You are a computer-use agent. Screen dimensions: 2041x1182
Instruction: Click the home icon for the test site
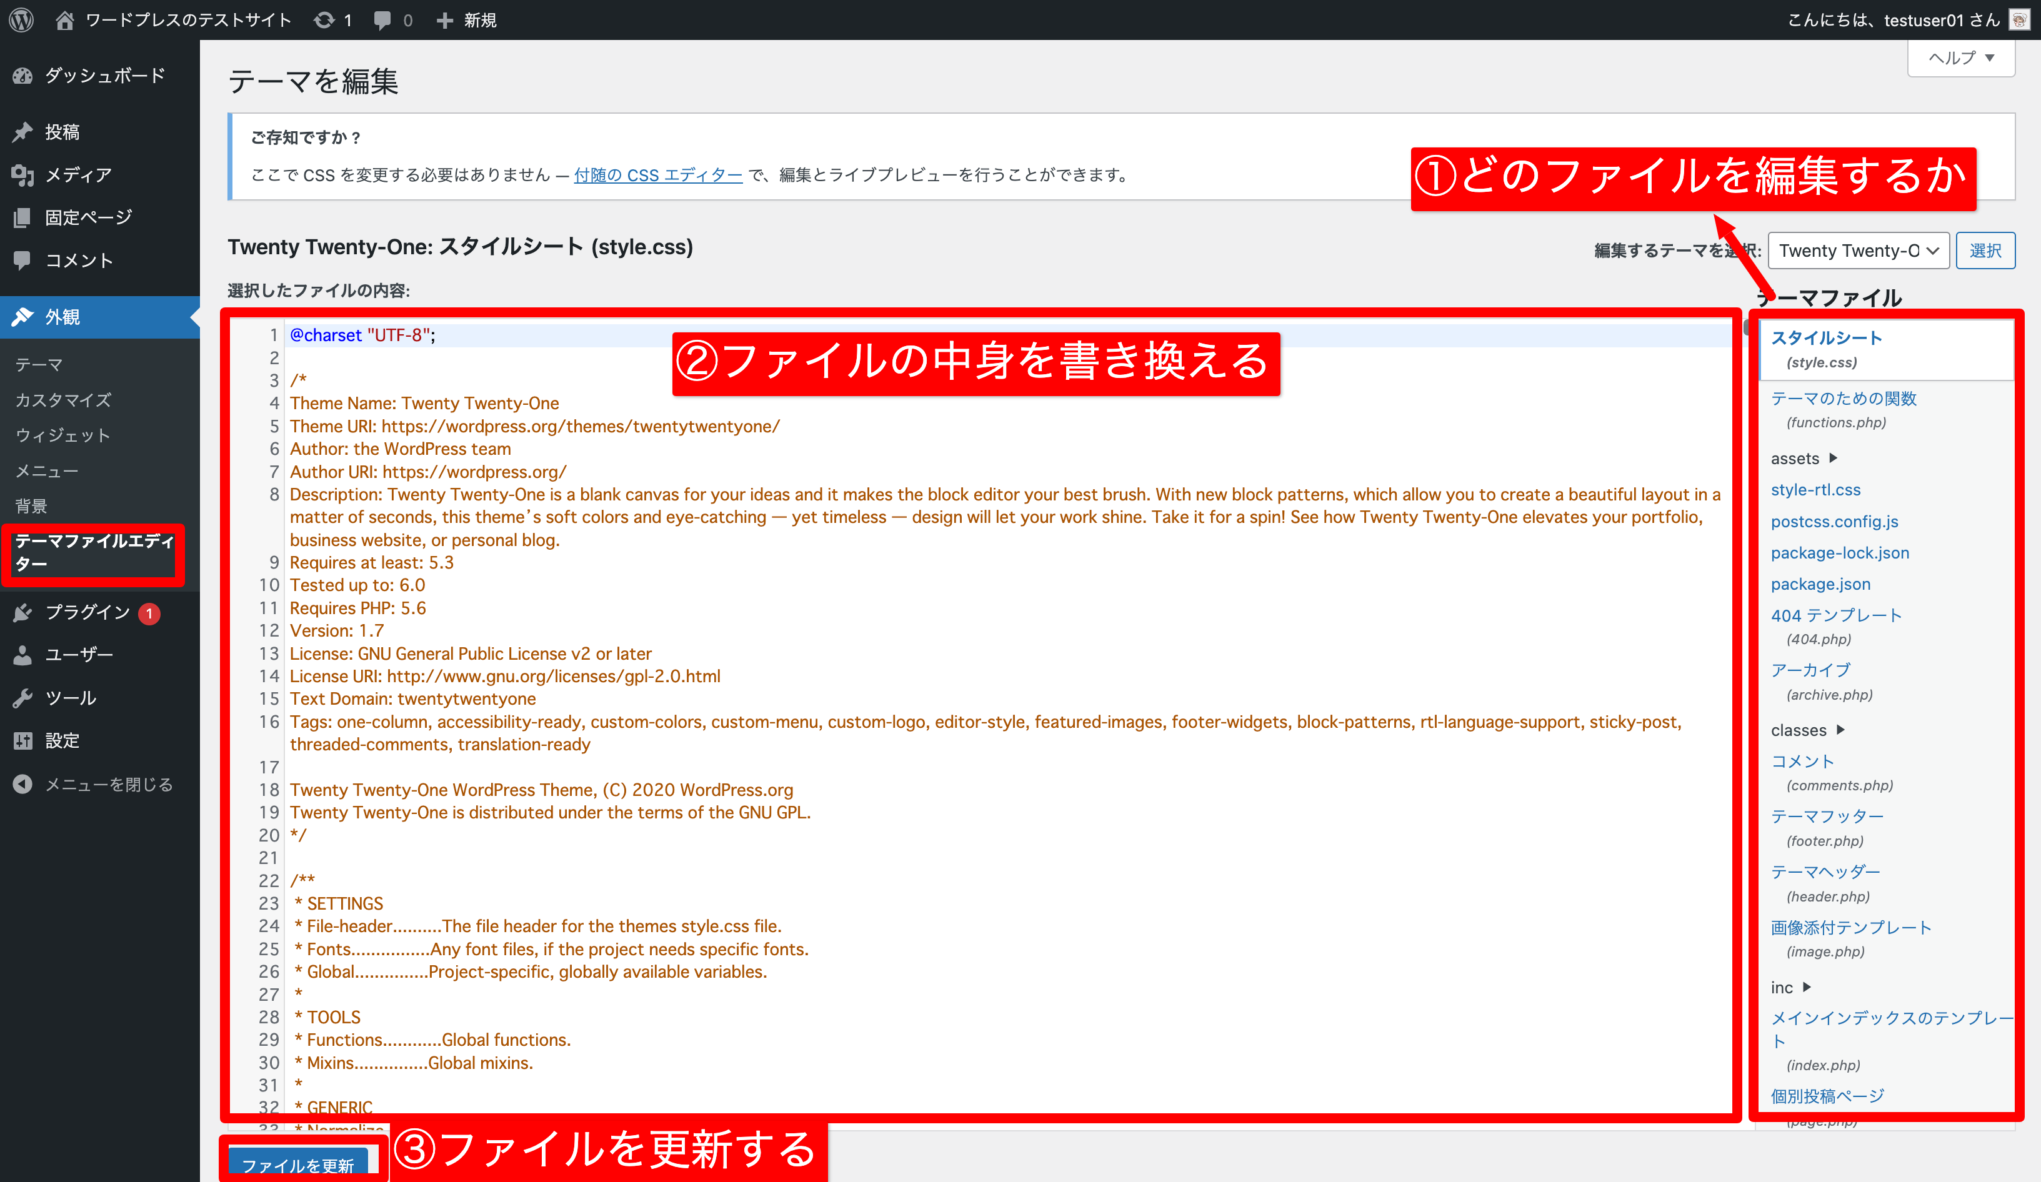point(65,19)
